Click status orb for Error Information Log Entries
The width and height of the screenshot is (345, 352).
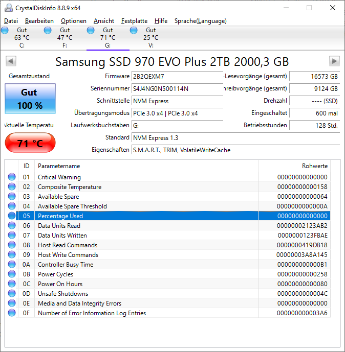coord(12,313)
